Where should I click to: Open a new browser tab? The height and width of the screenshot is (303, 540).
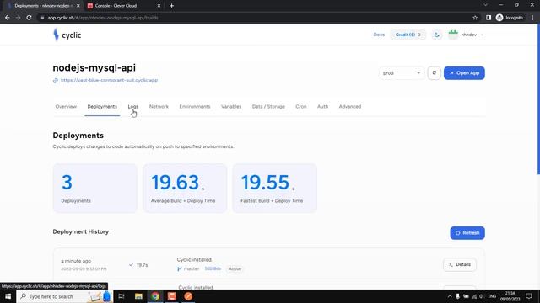pyautogui.click(x=171, y=6)
